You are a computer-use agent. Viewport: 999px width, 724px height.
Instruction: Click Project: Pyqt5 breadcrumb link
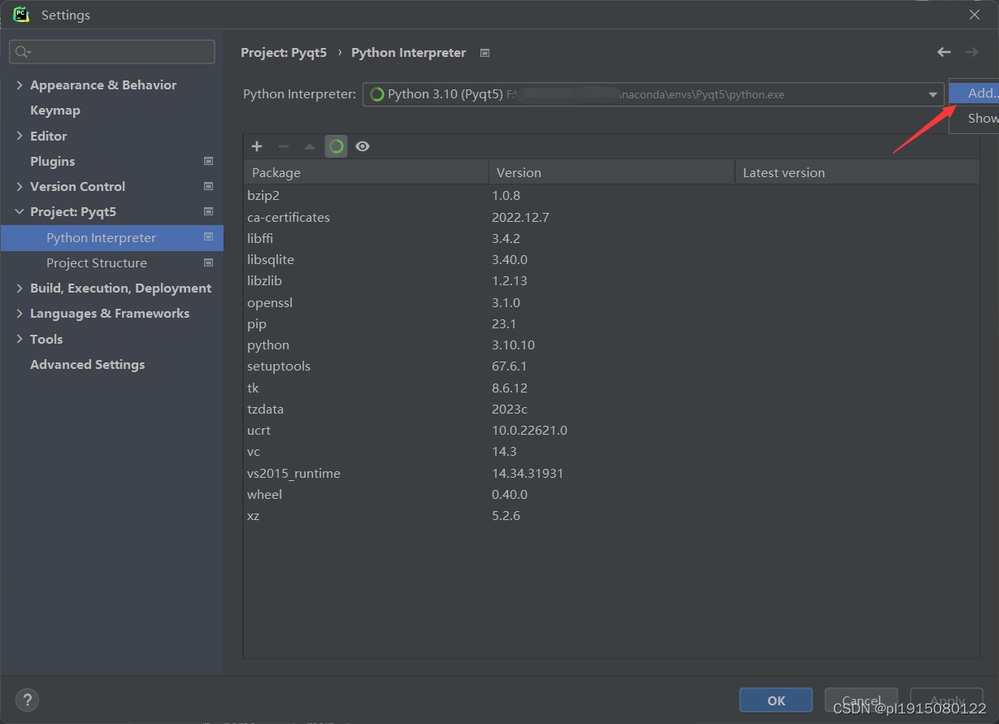284,52
